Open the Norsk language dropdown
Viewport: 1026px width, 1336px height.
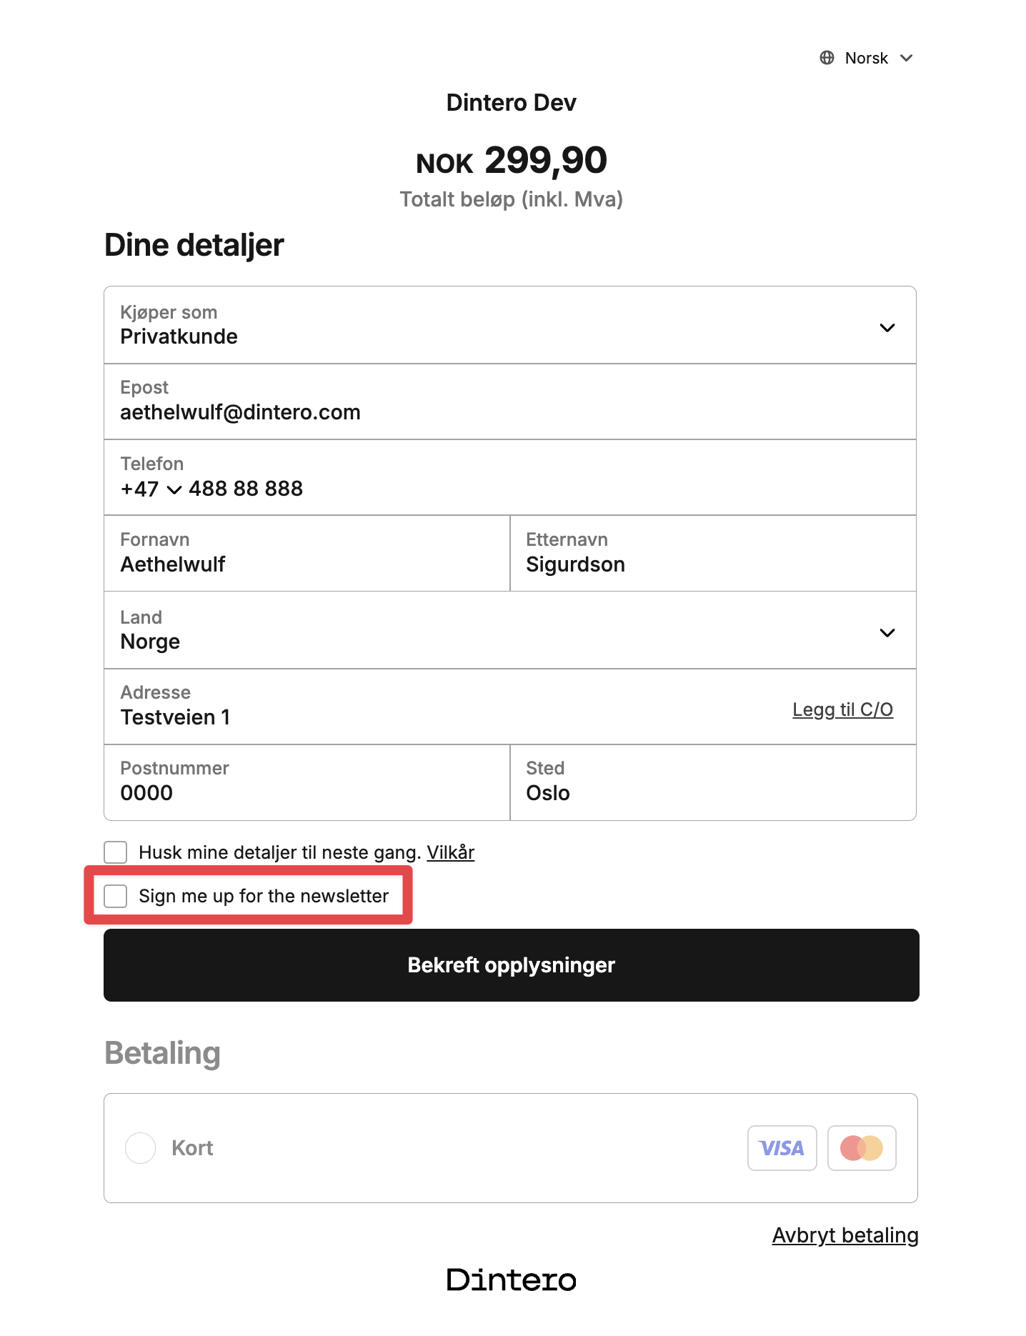pyautogui.click(x=867, y=58)
